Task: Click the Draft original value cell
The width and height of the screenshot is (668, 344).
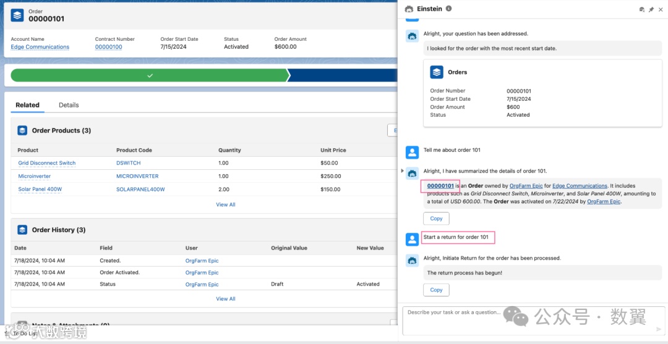Action: point(277,285)
